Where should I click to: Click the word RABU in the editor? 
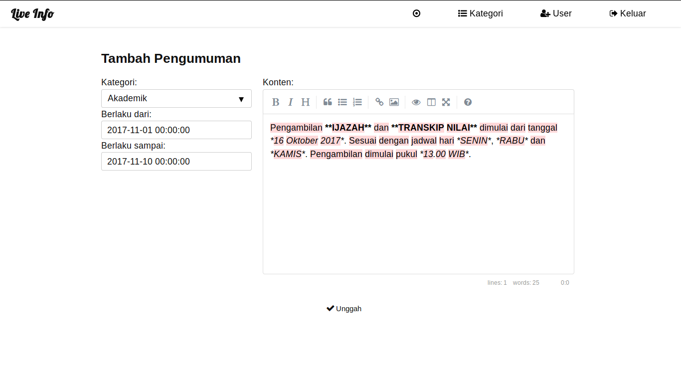click(x=512, y=141)
